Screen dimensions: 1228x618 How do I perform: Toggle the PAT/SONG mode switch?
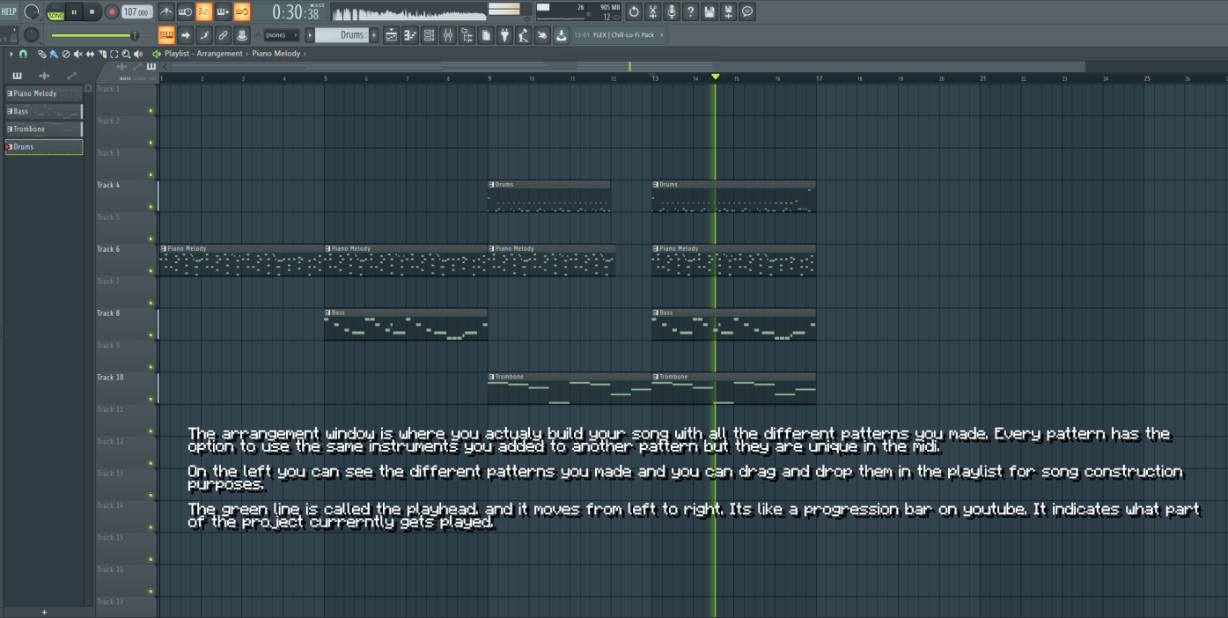(55, 12)
